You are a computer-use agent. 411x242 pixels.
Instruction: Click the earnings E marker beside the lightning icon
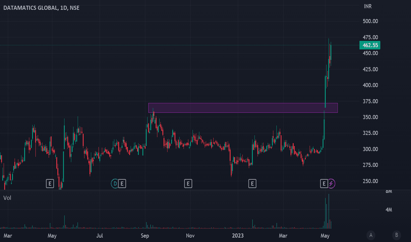[x=324, y=183]
